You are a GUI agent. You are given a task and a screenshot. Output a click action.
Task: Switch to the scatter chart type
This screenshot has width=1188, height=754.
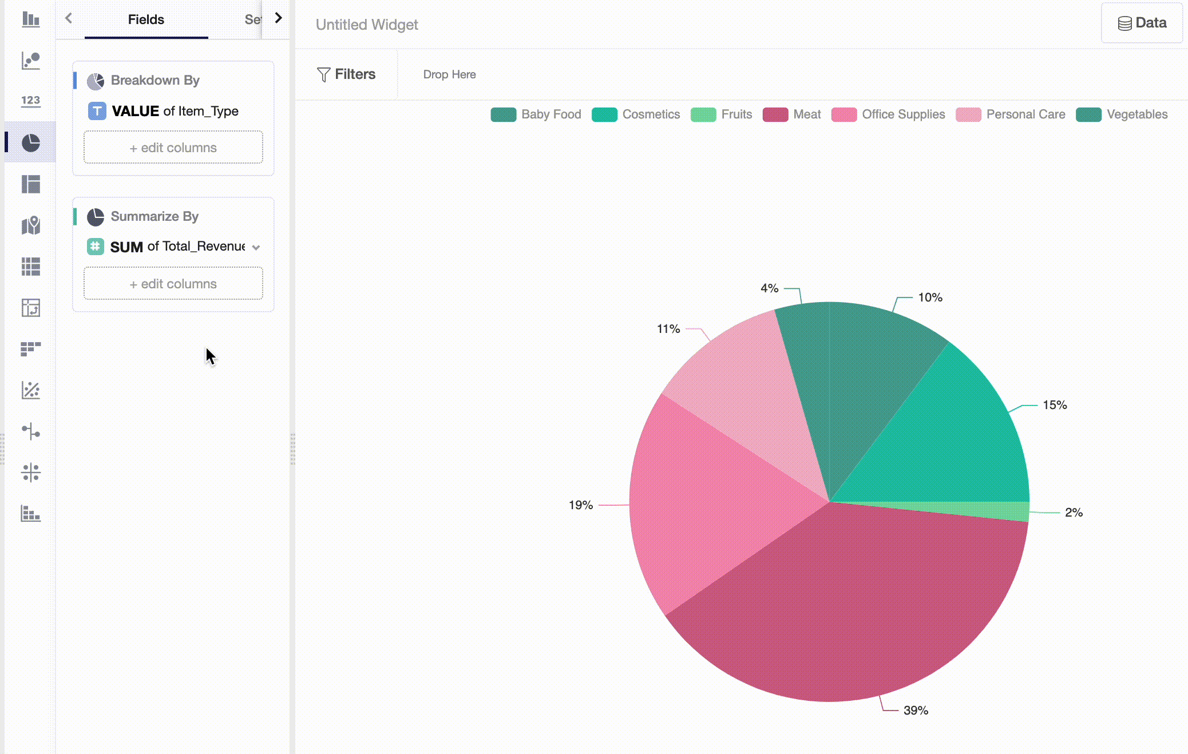click(30, 60)
